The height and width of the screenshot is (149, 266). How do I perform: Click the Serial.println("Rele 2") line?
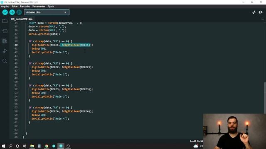(x=50, y=74)
